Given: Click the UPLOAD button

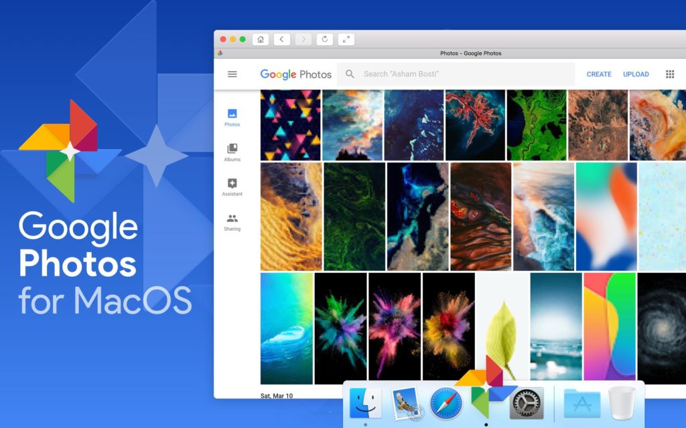Looking at the screenshot, I should tap(636, 74).
